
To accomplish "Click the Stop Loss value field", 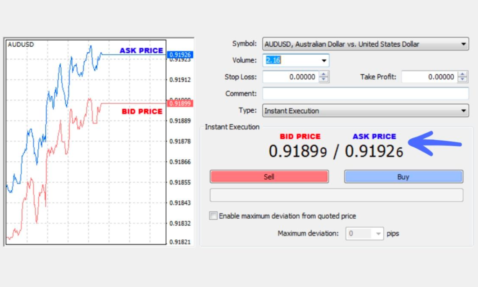I will pyautogui.click(x=289, y=77).
